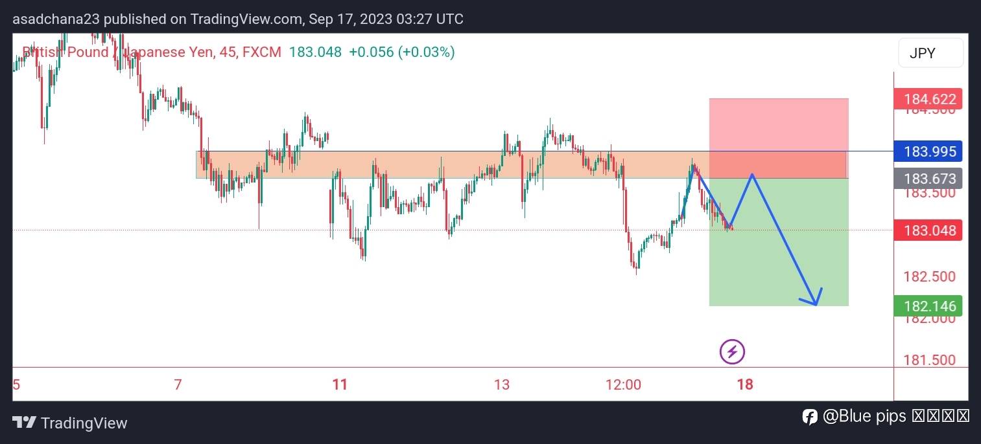Click the TradingView wordmark text
The image size is (981, 444).
pos(84,423)
